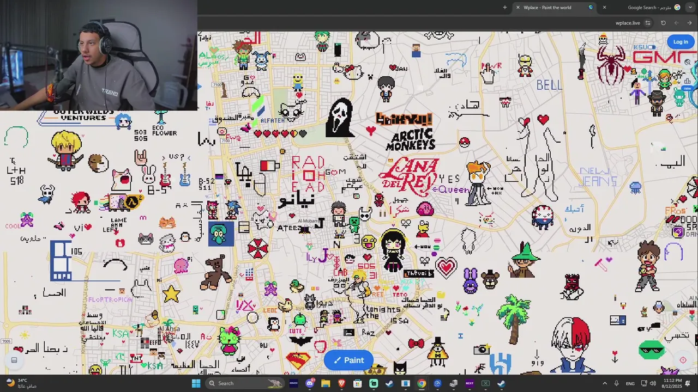698x392 pixels.
Task: Click the yellow star pixel art
Action: (171, 293)
